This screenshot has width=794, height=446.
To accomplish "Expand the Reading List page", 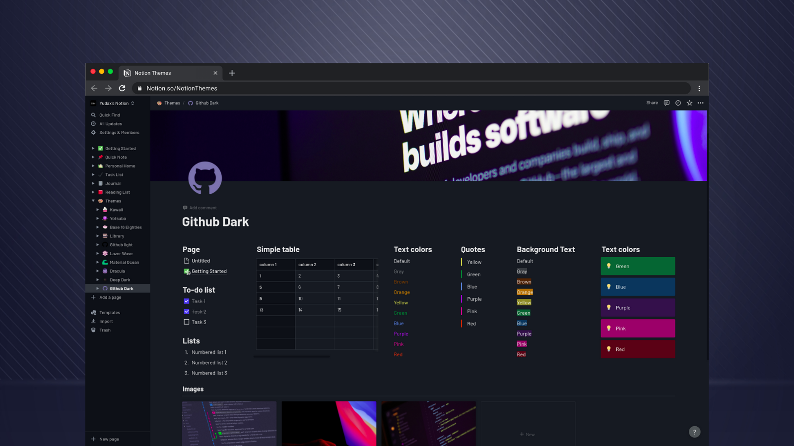I will pyautogui.click(x=93, y=192).
